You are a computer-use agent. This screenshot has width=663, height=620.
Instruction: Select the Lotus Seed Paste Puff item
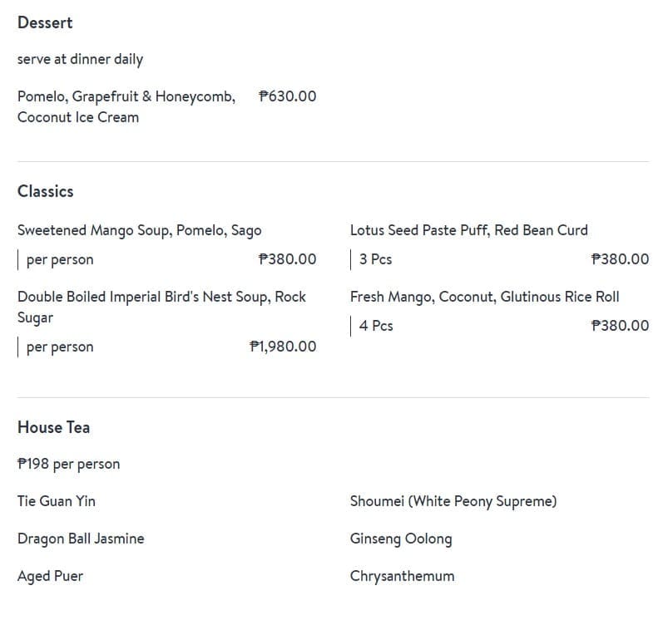[468, 230]
